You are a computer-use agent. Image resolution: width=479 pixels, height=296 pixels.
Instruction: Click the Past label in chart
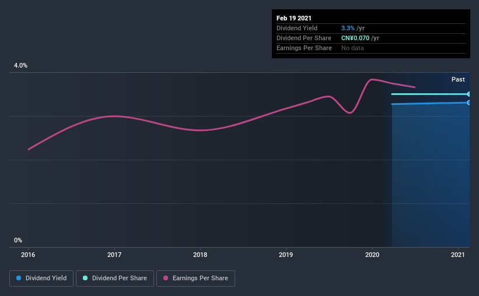coord(458,79)
